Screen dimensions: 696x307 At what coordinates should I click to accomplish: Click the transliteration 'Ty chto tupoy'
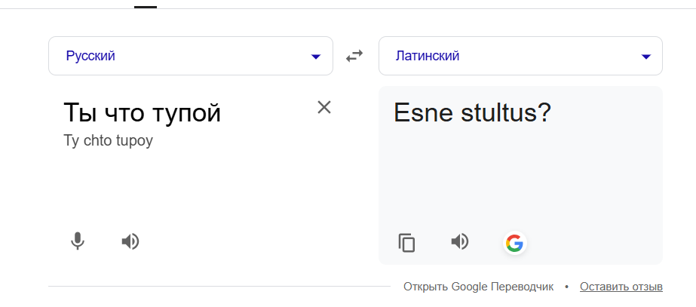(108, 141)
